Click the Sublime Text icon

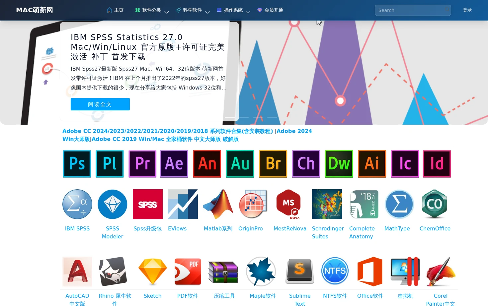coord(300,272)
